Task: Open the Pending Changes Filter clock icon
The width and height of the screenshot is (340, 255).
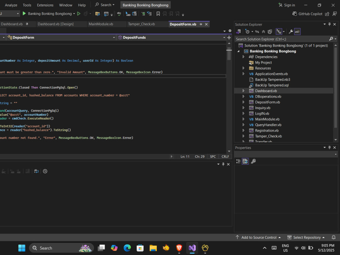Action: click(248, 32)
